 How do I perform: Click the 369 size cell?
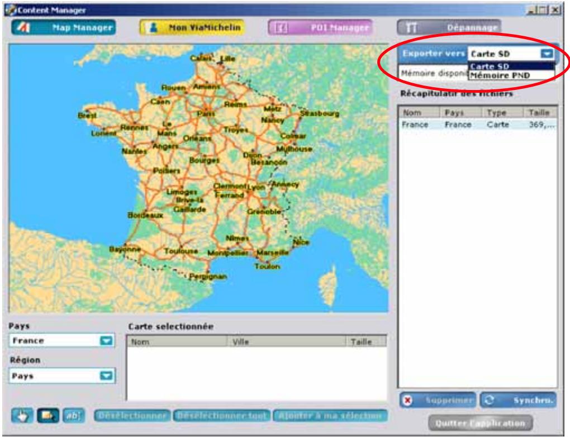coord(541,124)
